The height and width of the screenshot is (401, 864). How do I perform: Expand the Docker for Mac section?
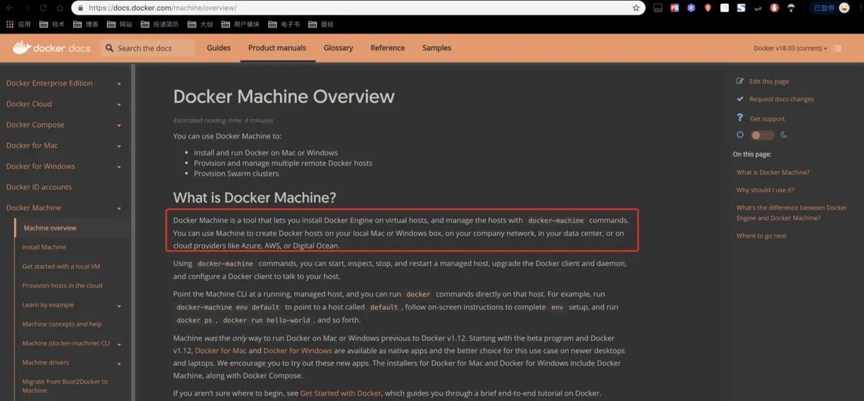(x=119, y=146)
